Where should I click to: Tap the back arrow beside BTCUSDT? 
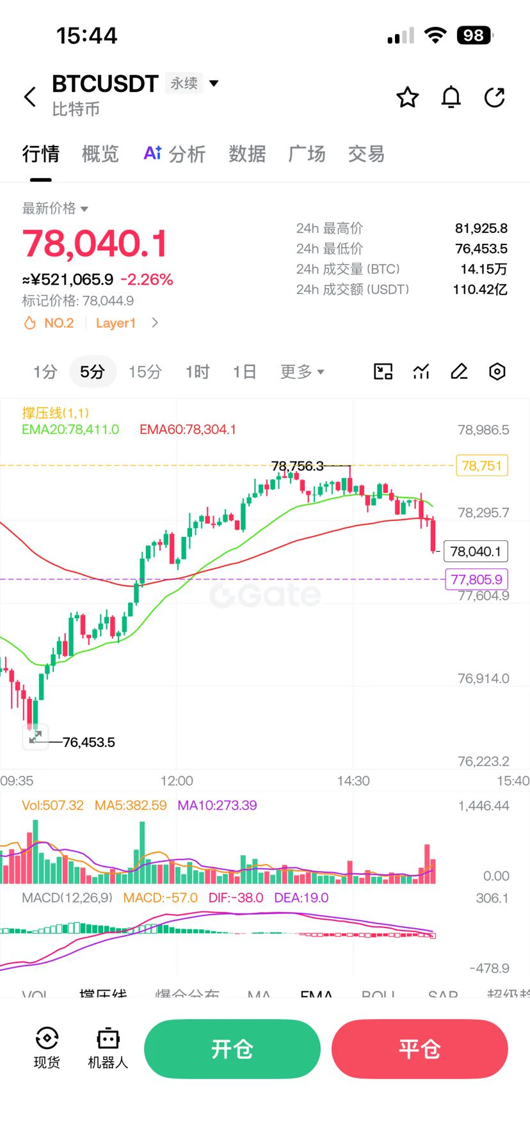pos(30,97)
